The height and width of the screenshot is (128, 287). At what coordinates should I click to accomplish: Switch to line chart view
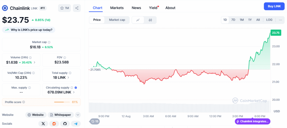138,20
